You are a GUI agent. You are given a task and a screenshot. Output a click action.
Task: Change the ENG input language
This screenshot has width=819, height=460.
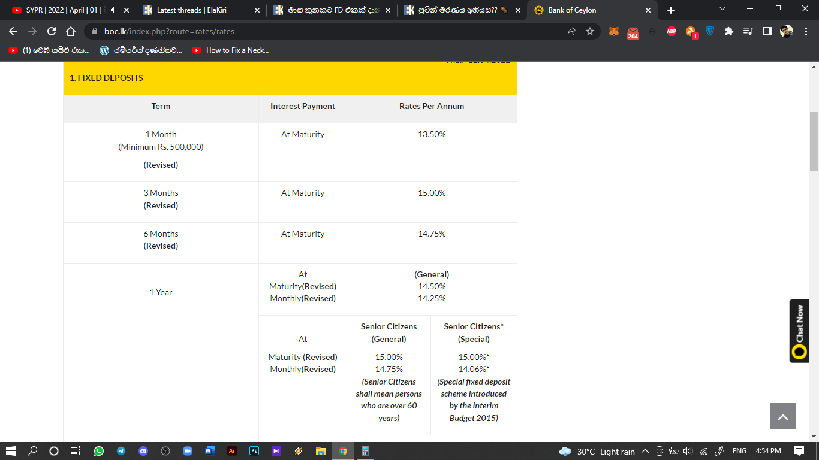(x=740, y=451)
